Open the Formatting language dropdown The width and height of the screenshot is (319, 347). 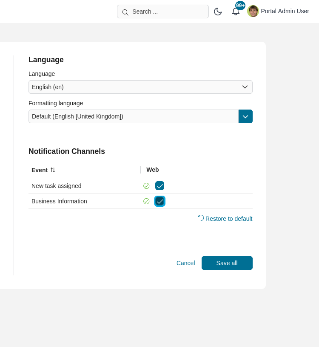click(134, 116)
